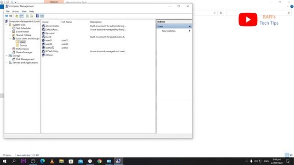Expand Services and Applications node arrow
This screenshot has width=294, height=165.
[x=6, y=63]
